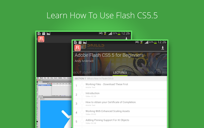This screenshot has width=204, height=128.
Task: Open the File menu in Flash
Action: [45, 78]
